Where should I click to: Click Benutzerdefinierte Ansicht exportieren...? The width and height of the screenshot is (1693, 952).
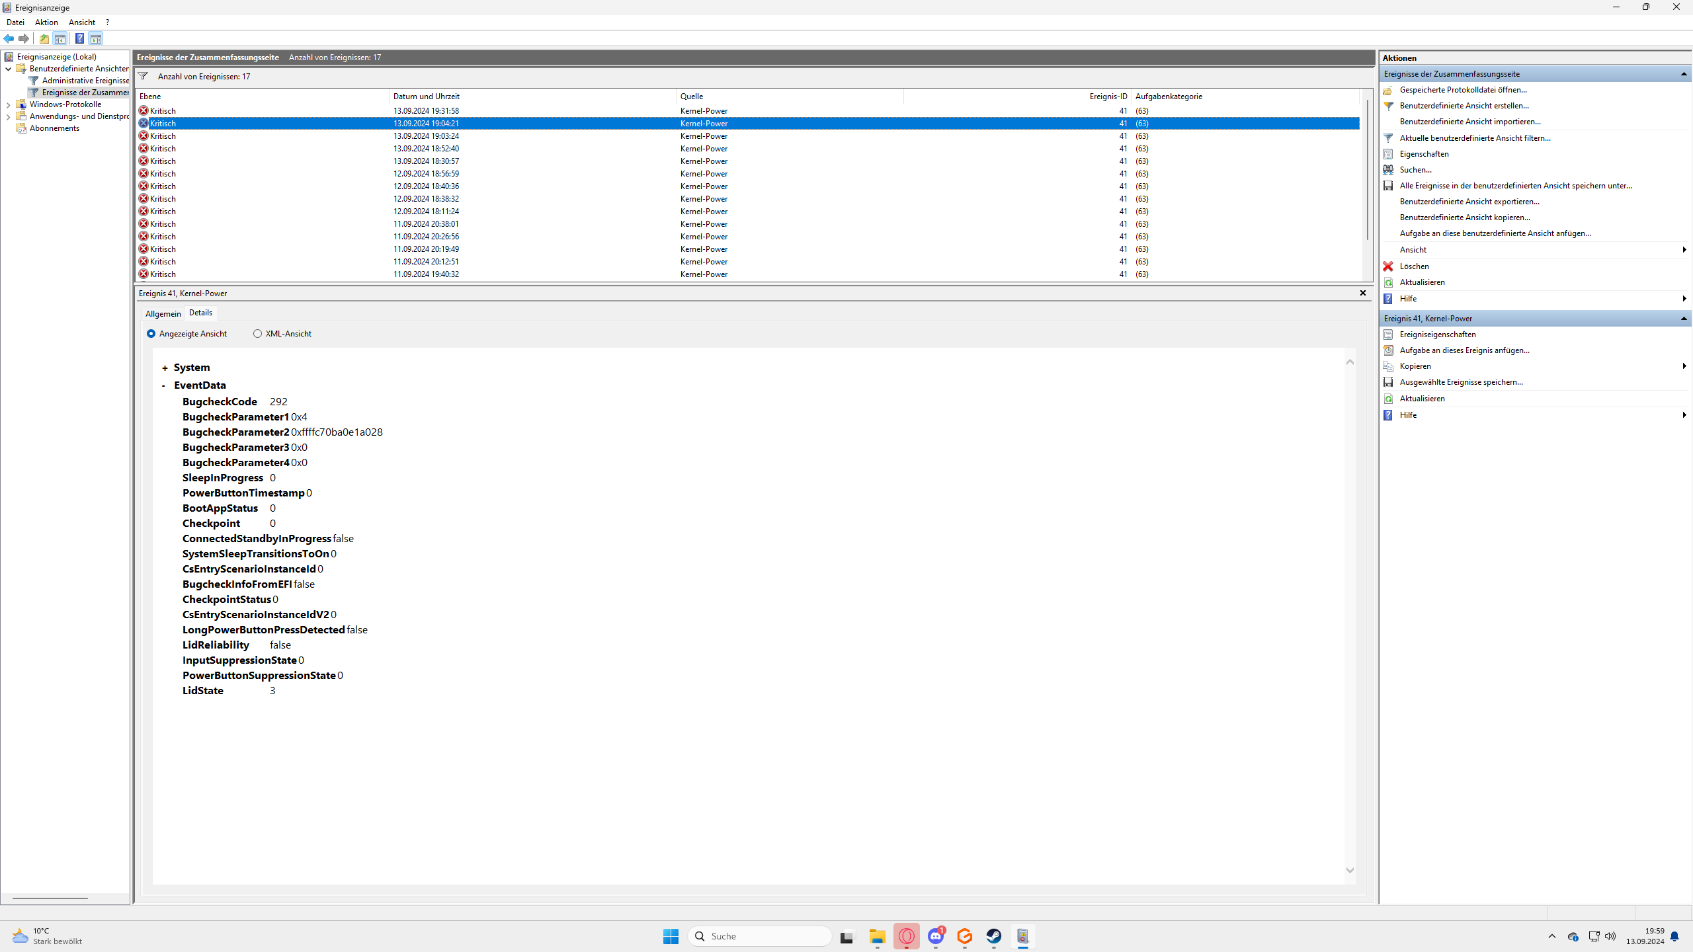coord(1469,202)
